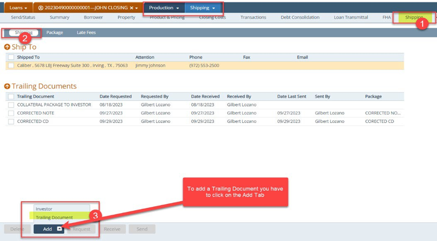Click the Requested By column header
The image size is (437, 241).
pos(155,96)
